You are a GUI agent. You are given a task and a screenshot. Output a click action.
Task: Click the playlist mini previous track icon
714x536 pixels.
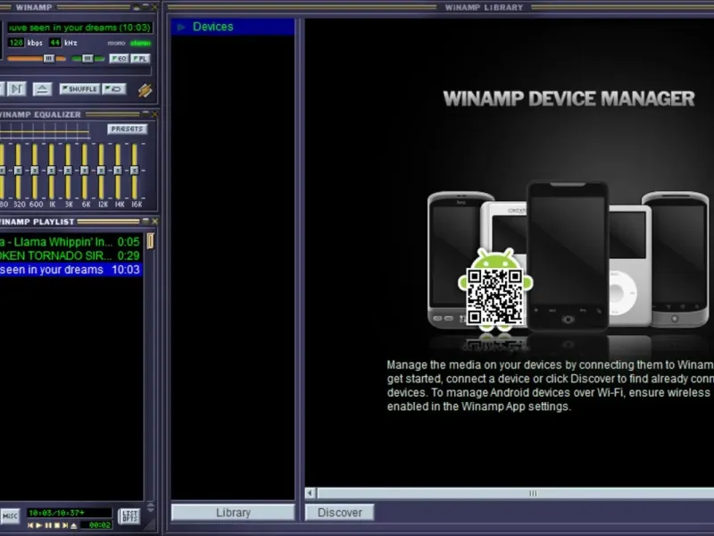[30, 525]
